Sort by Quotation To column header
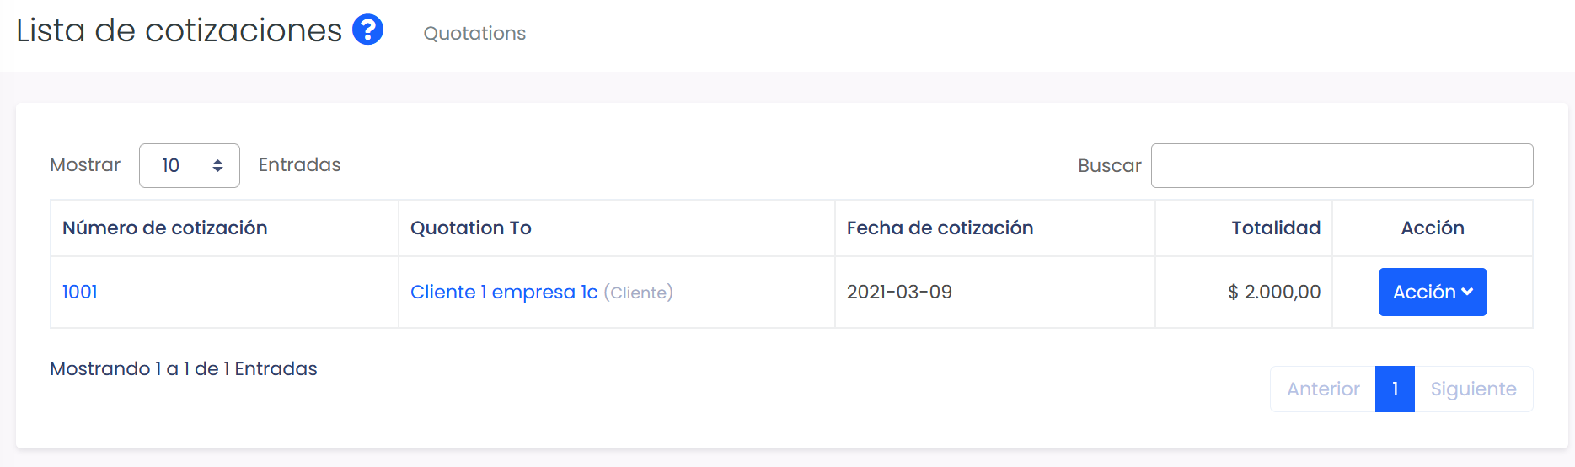The image size is (1575, 467). click(471, 228)
